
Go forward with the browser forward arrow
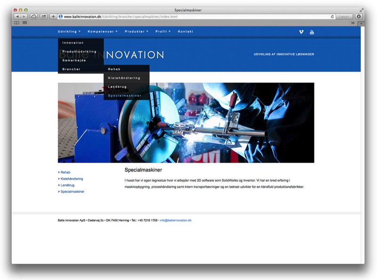click(24, 16)
